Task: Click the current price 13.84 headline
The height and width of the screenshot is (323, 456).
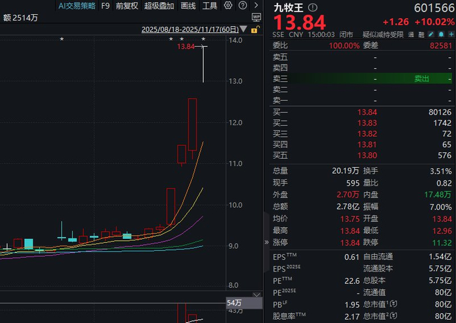Action: [x=300, y=22]
